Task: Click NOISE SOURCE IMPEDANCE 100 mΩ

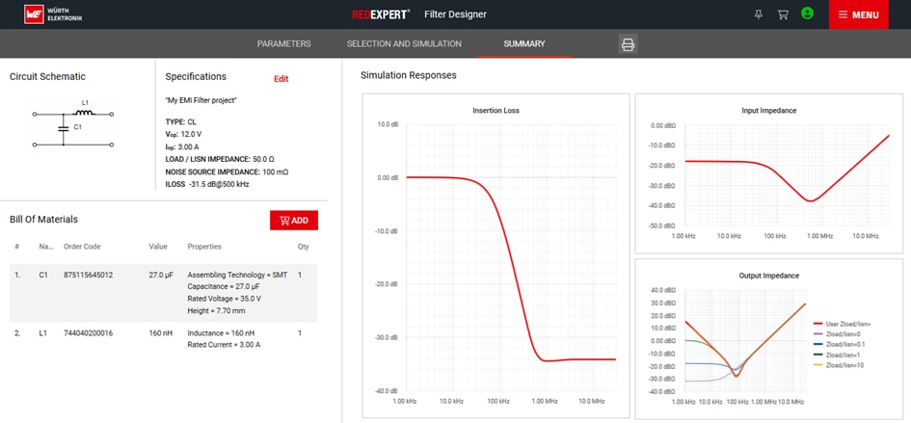Action: [x=227, y=172]
